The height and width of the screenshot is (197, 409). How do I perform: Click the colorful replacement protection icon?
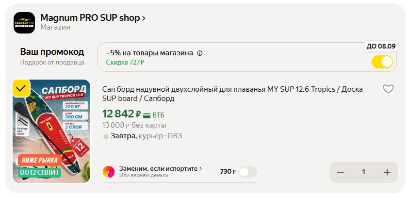109,172
